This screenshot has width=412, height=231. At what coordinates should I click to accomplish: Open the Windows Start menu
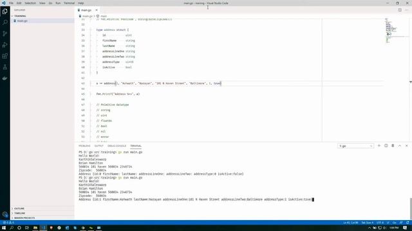4,228
